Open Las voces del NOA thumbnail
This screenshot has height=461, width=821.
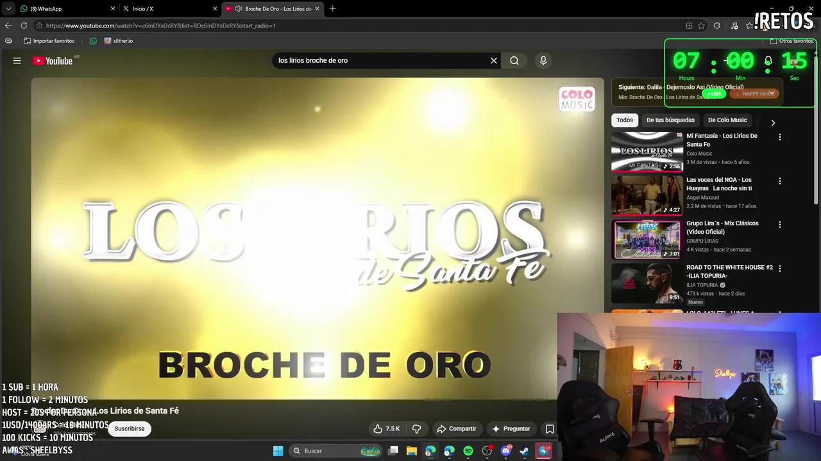647,195
